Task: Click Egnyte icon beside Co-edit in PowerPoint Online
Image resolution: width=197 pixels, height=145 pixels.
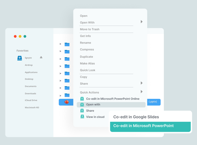Action: pos(82,99)
